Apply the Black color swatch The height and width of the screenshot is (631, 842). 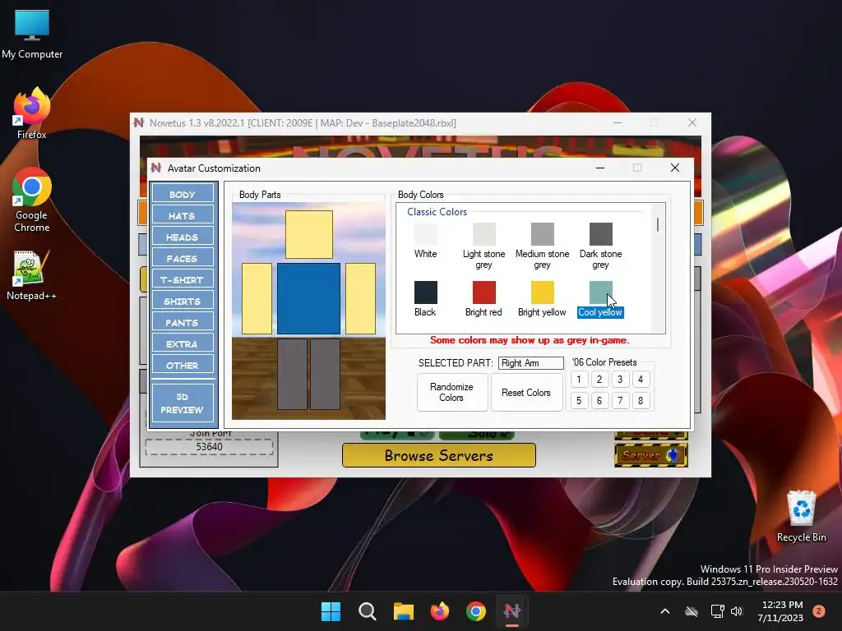(426, 292)
